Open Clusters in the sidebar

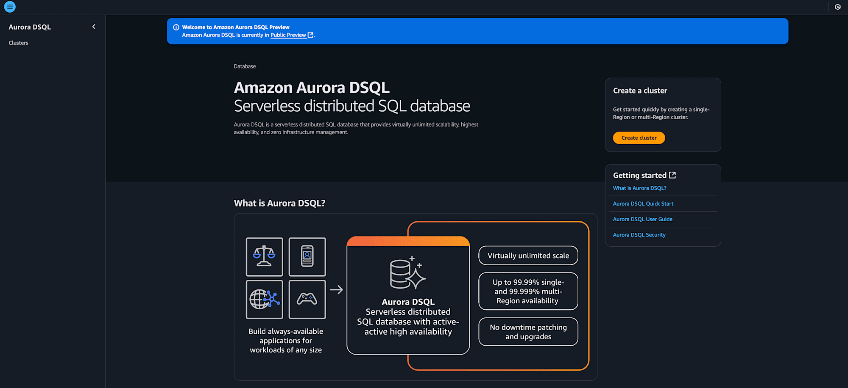[x=18, y=43]
